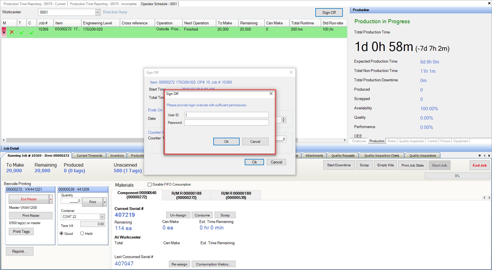The height and width of the screenshot is (270, 492).
Task: Select R/M R00000188 materials tab
Action: 186,195
